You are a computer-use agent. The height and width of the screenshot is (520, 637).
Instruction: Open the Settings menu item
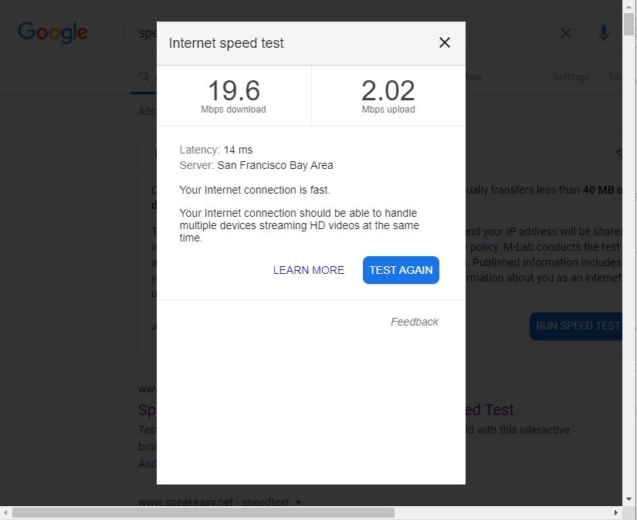click(x=571, y=76)
